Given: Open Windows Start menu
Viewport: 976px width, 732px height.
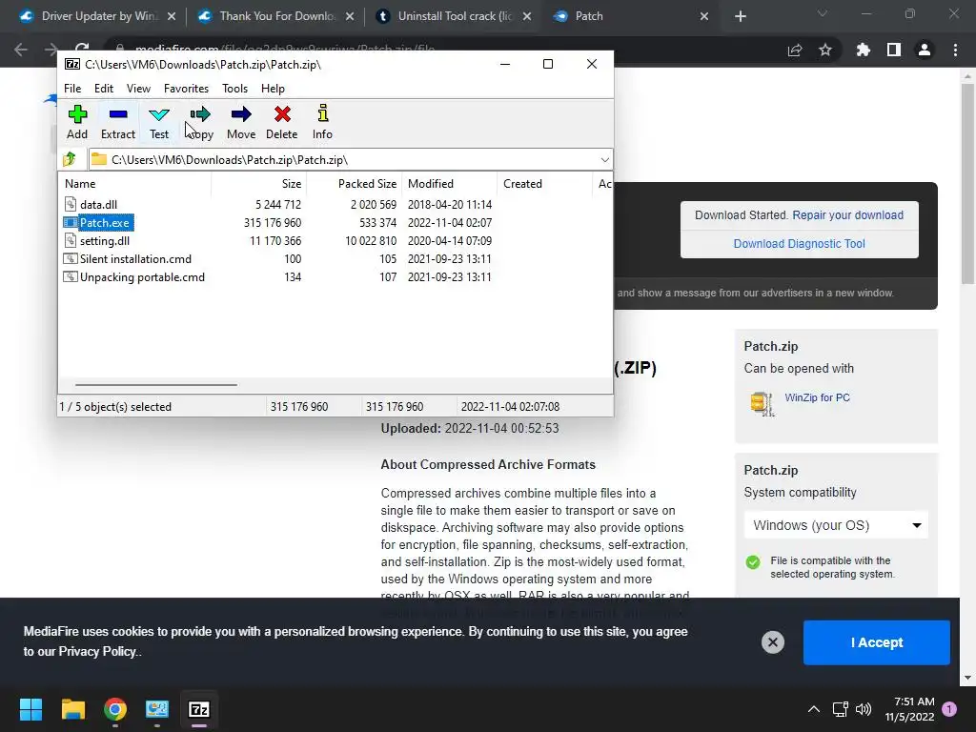Looking at the screenshot, I should click(x=30, y=709).
